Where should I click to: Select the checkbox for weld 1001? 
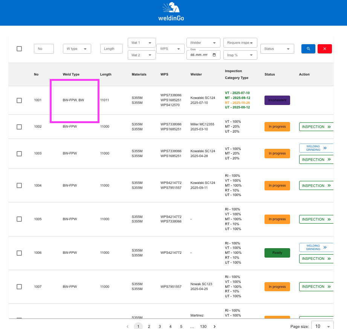click(19, 100)
